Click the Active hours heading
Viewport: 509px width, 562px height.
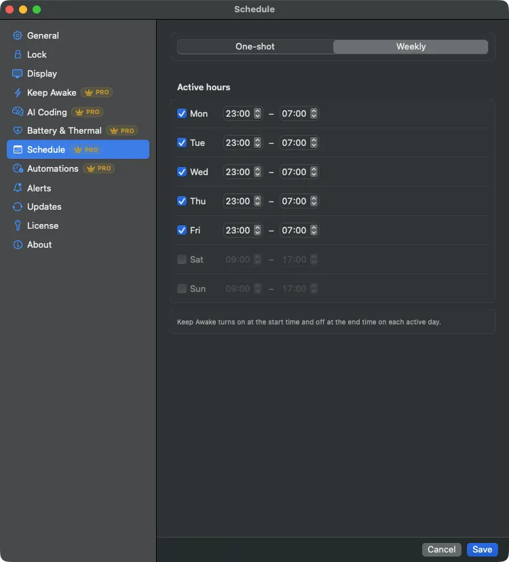(204, 87)
